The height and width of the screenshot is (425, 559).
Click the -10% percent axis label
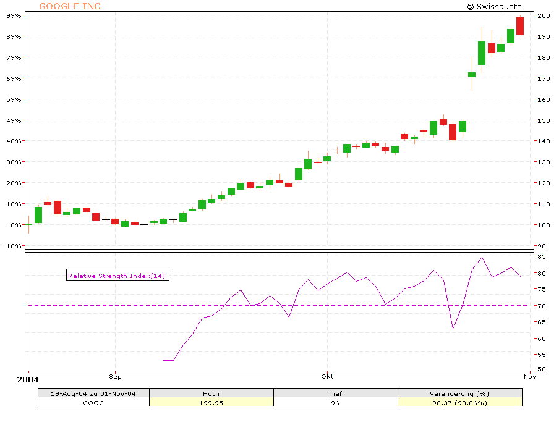12,246
